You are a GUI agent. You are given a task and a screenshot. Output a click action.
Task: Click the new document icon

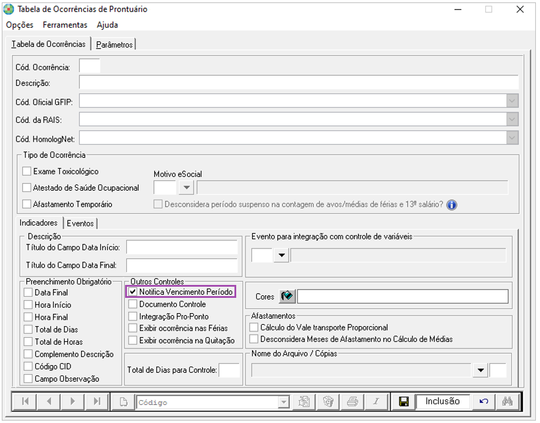[123, 402]
